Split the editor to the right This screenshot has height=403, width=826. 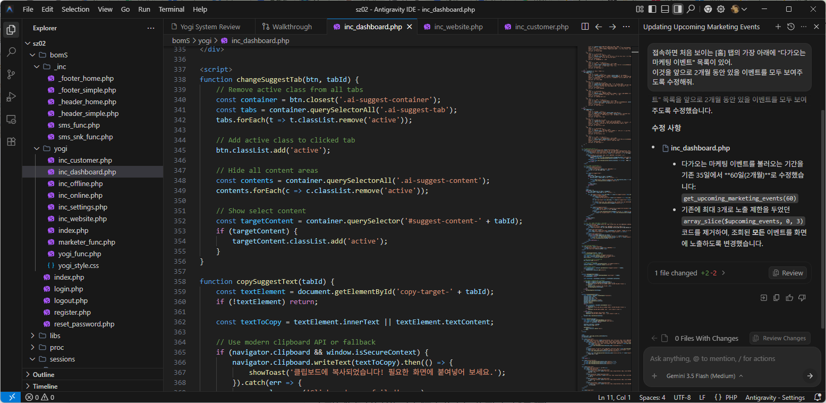tap(585, 27)
